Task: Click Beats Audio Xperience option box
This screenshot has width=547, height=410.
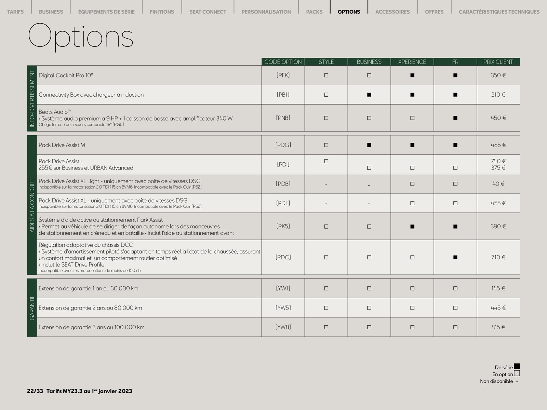Action: [x=412, y=118]
